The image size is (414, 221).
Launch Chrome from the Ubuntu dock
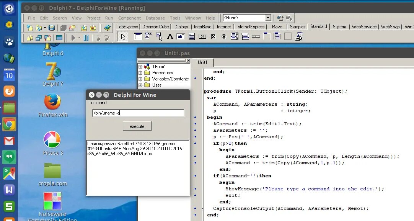pos(9,124)
